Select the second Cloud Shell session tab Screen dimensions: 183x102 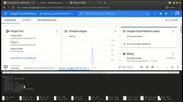click(x=72, y=68)
